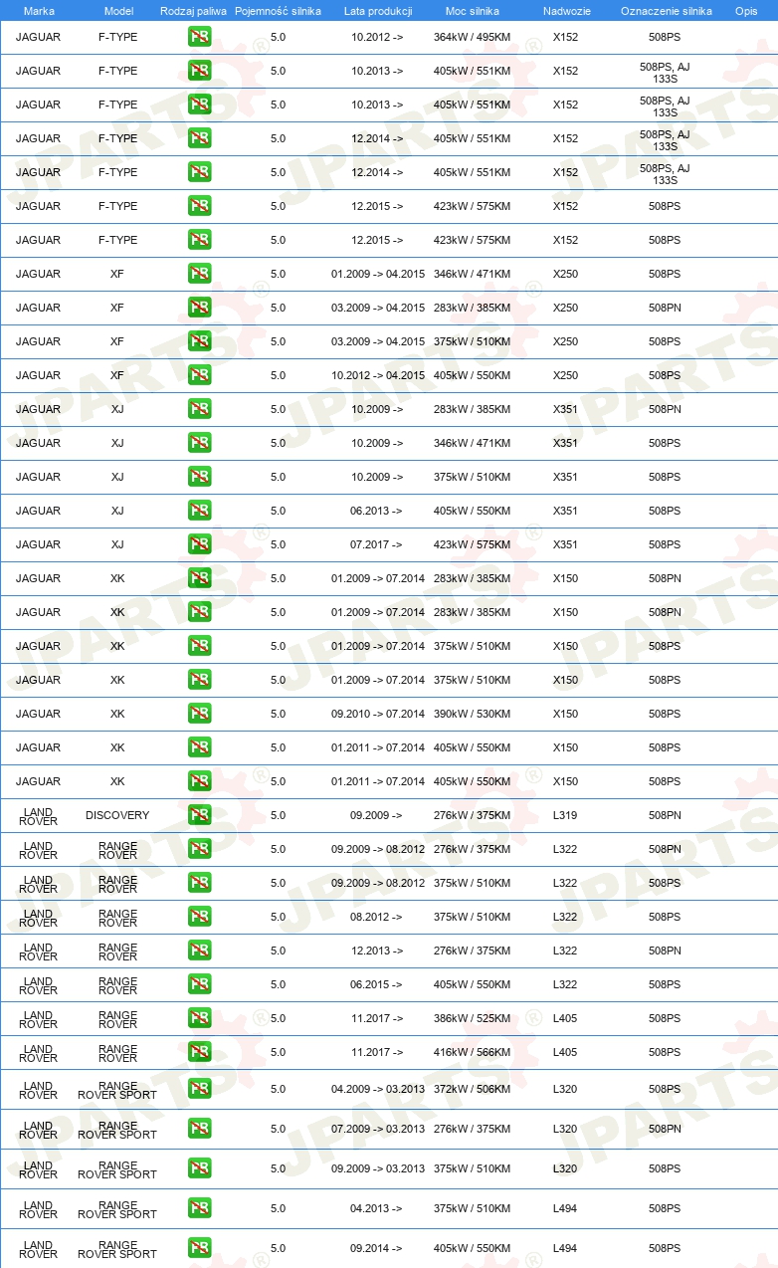This screenshot has width=778, height=1268.
Task: Select the 10.2012 -> F-TYPE production date cell
Action: tap(377, 37)
